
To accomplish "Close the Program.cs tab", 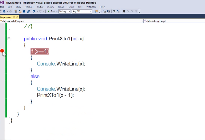I will pos(17,17).
